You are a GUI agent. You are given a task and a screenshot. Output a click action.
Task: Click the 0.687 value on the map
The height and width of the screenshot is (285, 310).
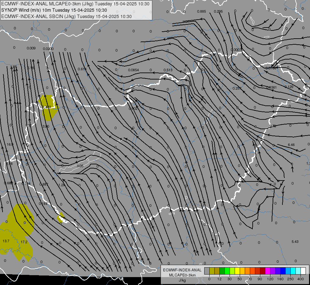click(x=44, y=184)
